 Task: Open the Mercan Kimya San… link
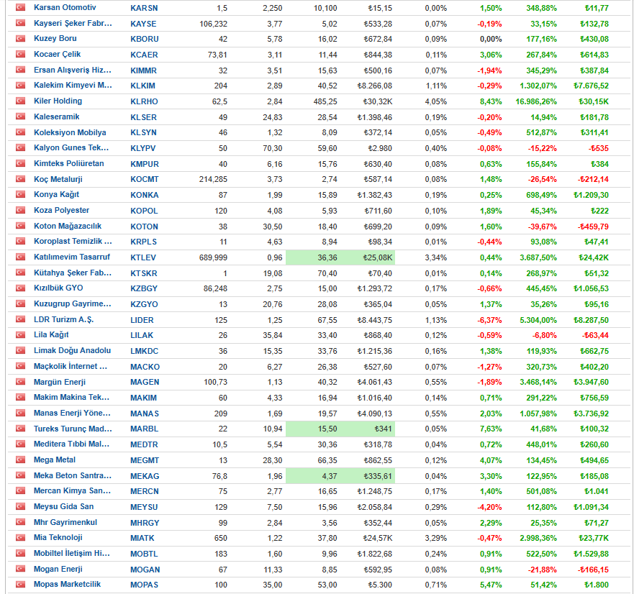click(x=73, y=490)
